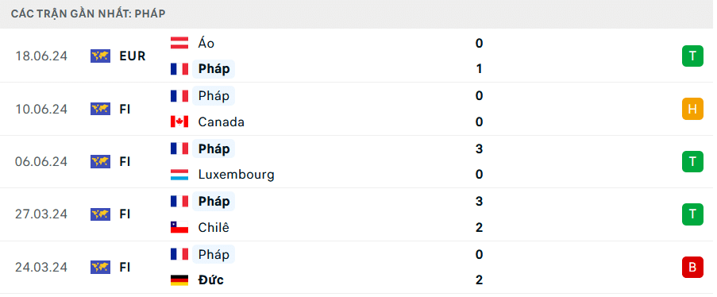The image size is (717, 297).
Task: Click the Luxembourg flag icon
Action: point(179,175)
